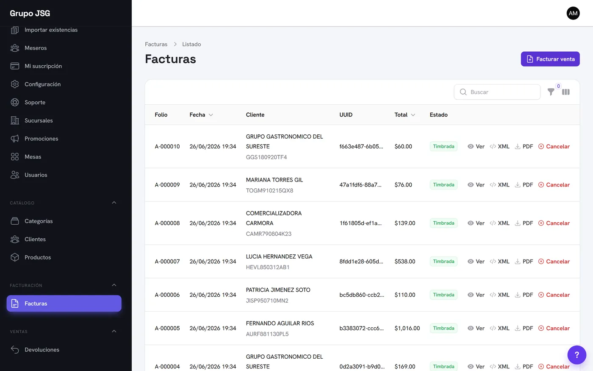Click Timbrada status badge for A-000010
The height and width of the screenshot is (371, 593).
pos(443,146)
